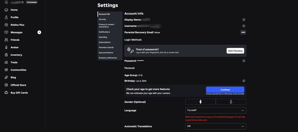The width and height of the screenshot is (298, 132).
Task: Click the Unchecked status badge
Action: [31, 2]
